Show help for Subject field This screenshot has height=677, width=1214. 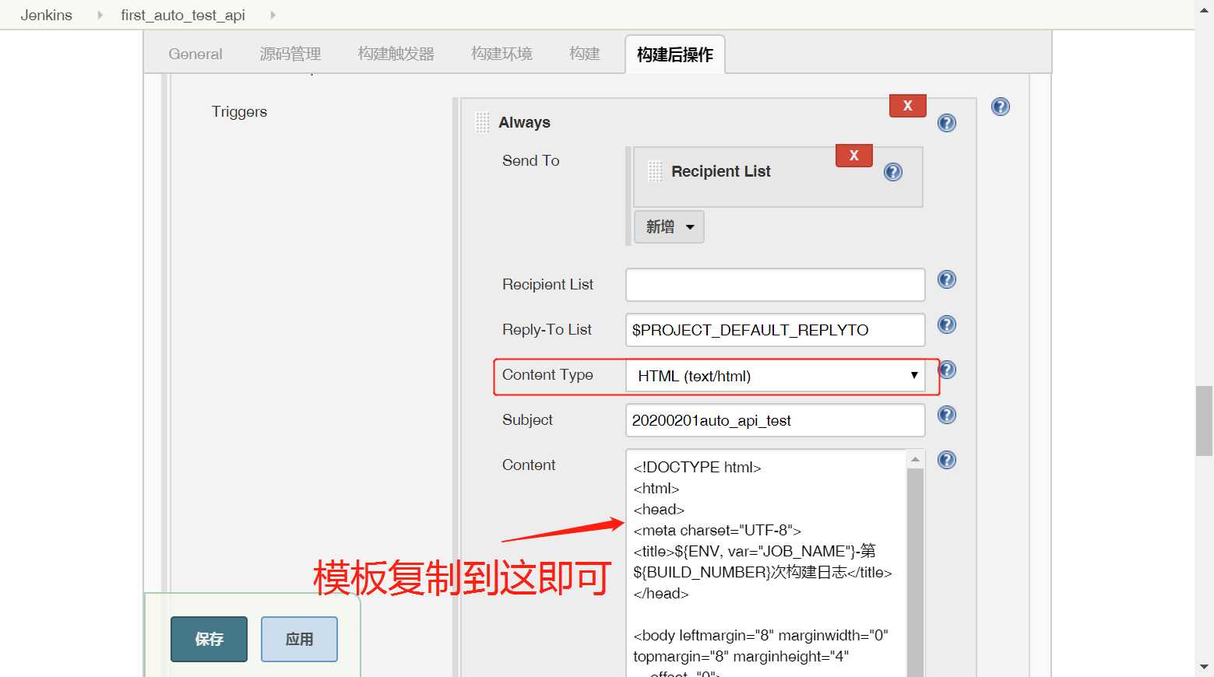pos(947,415)
